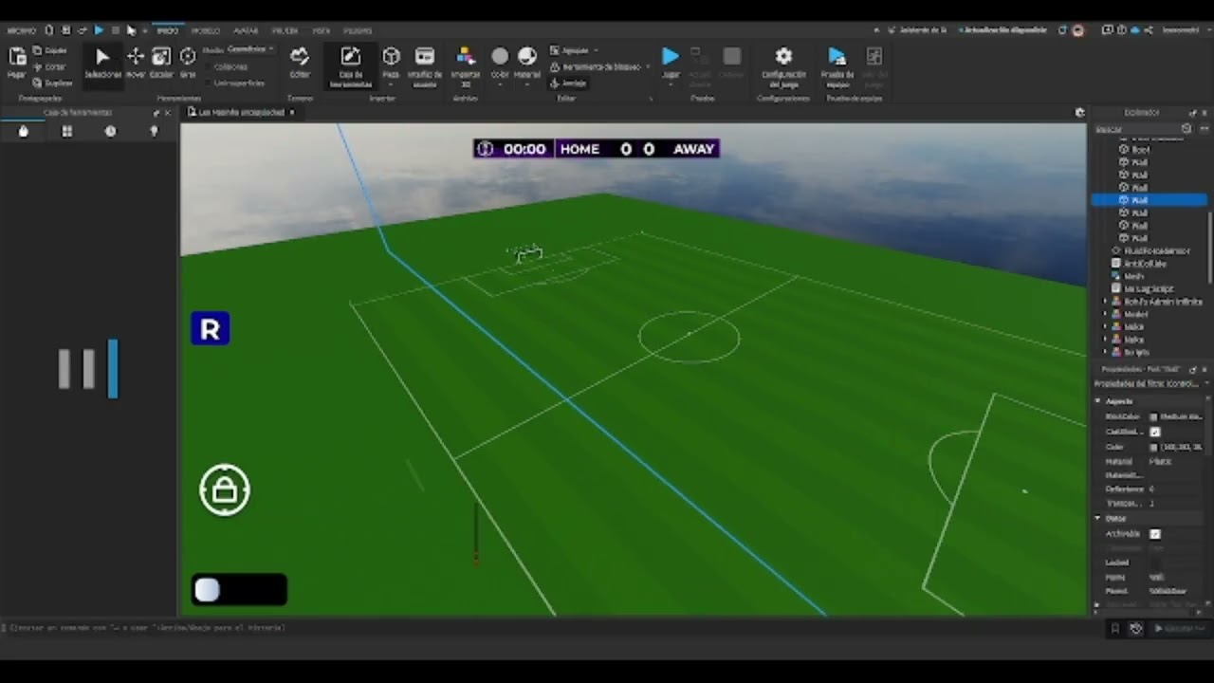Switch to the PRUEBA ribbon tab
Screen dimensions: 1214x683
coord(285,30)
